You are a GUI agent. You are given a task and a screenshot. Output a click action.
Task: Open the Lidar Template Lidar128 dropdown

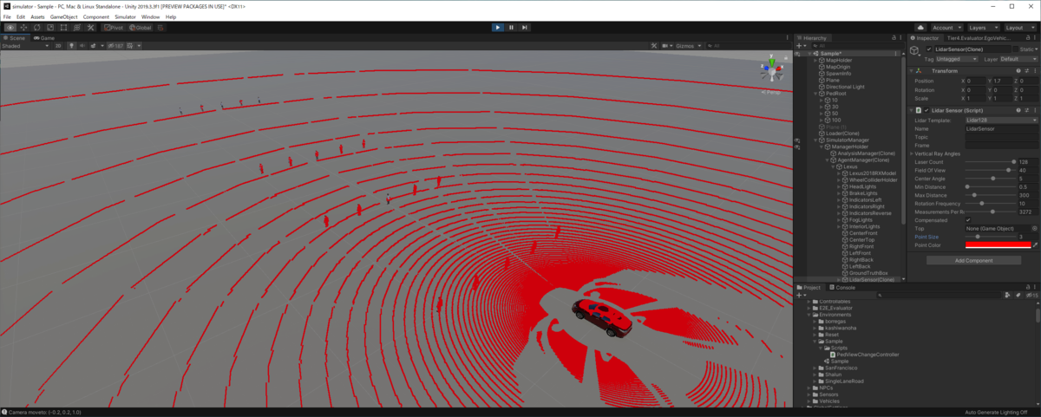point(1001,121)
